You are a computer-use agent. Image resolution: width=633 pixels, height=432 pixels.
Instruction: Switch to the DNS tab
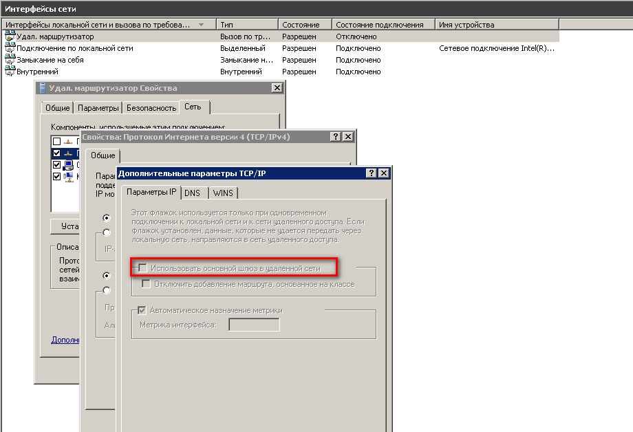point(192,193)
